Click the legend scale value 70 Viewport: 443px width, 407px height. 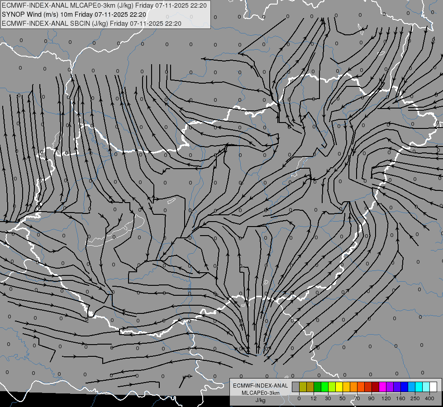pyautogui.click(x=357, y=398)
